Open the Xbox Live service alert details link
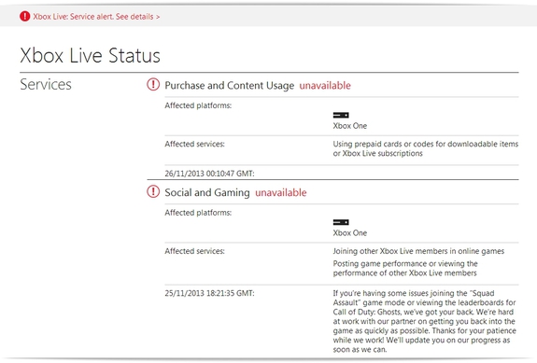The height and width of the screenshot is (363, 537). point(96,17)
